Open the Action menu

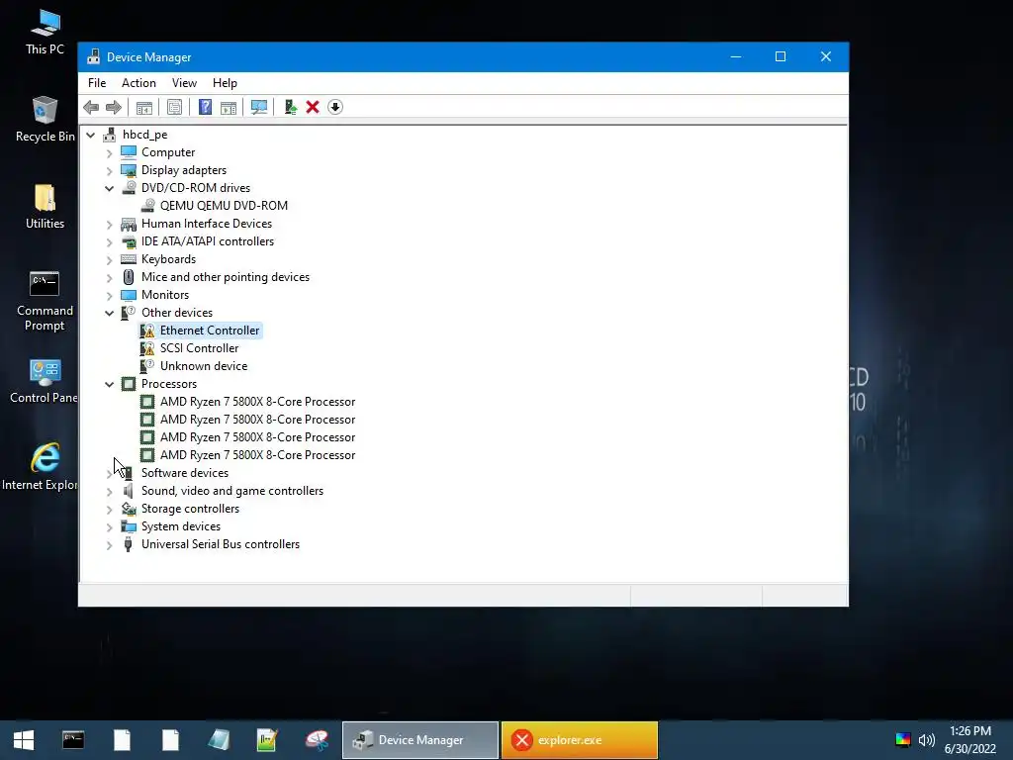point(138,83)
